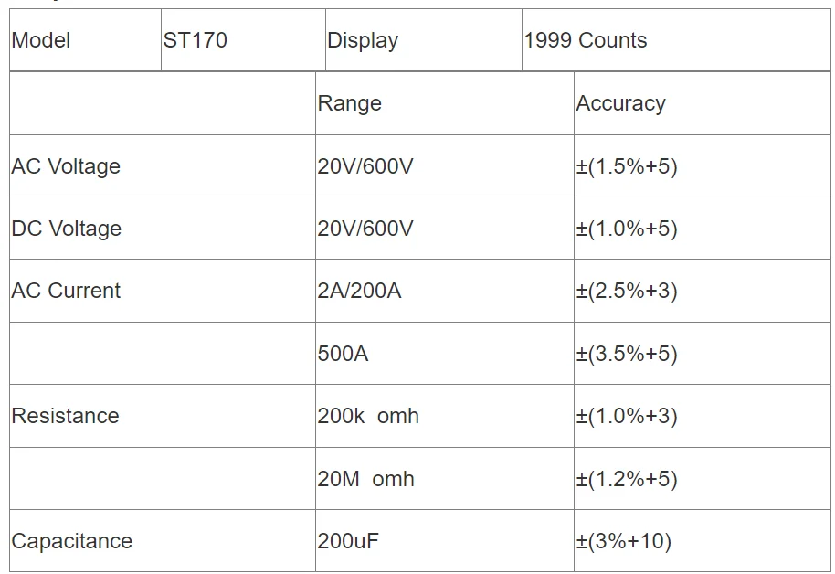Click the 200uF range cell
This screenshot has height=574, width=835.
(445, 541)
